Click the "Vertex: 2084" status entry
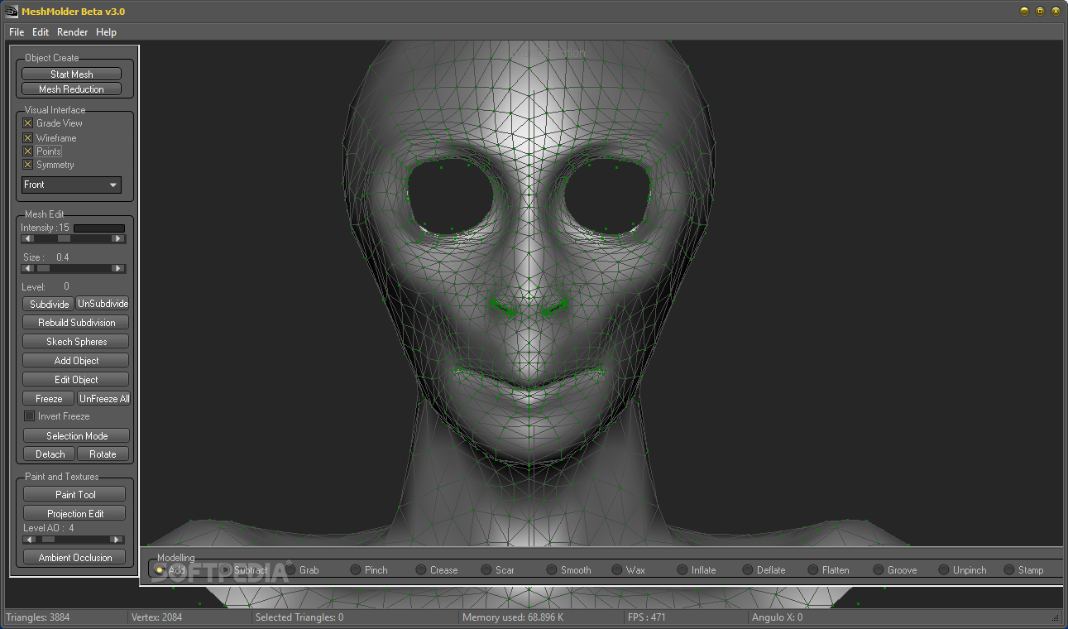This screenshot has width=1068, height=629. (156, 617)
